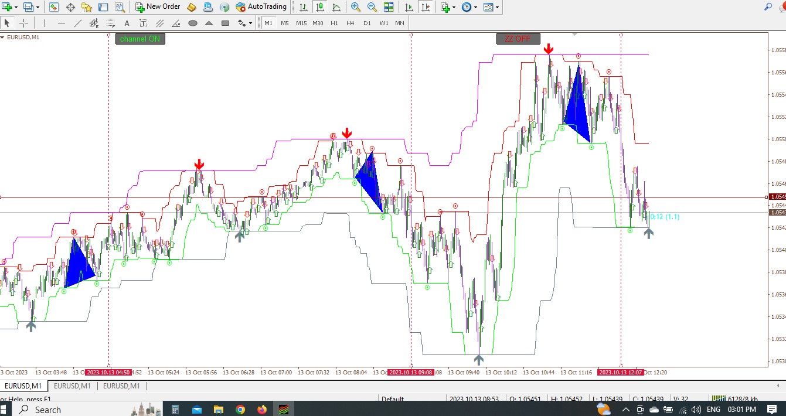Select the Text Label tool
Screen dimensions: 786x416
143,23
